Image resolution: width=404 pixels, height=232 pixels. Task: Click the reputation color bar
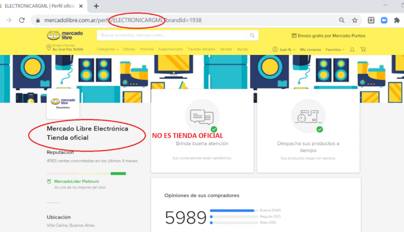(86, 173)
